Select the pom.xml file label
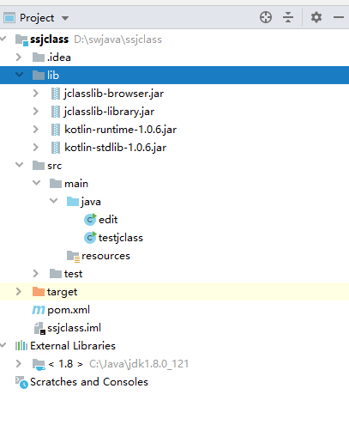The image size is (349, 443). 69,310
